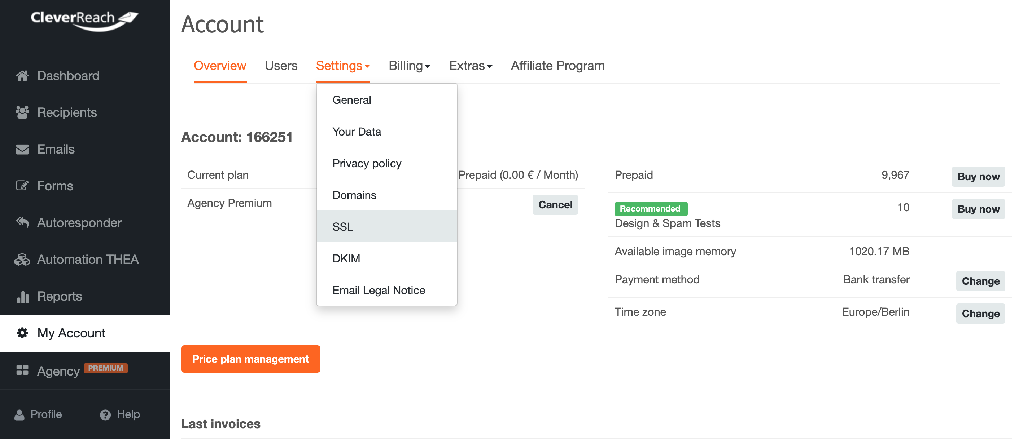Expand the Billing dropdown
This screenshot has height=439, width=1019.
pyautogui.click(x=410, y=66)
